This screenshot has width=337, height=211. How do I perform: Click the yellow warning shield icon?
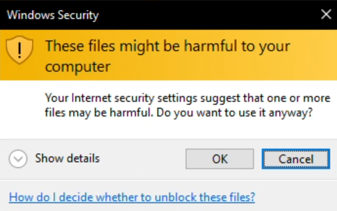click(x=20, y=50)
